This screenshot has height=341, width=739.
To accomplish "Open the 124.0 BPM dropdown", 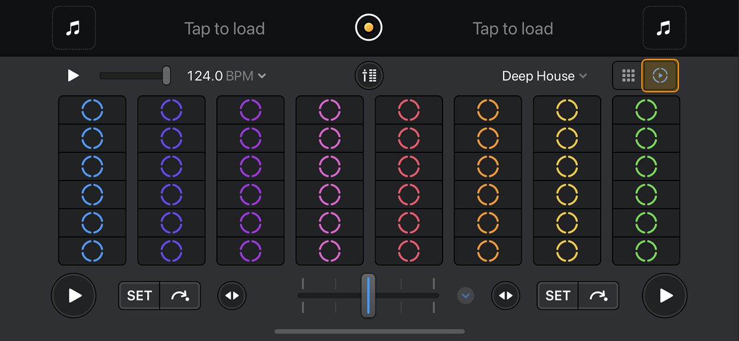I will pos(227,76).
